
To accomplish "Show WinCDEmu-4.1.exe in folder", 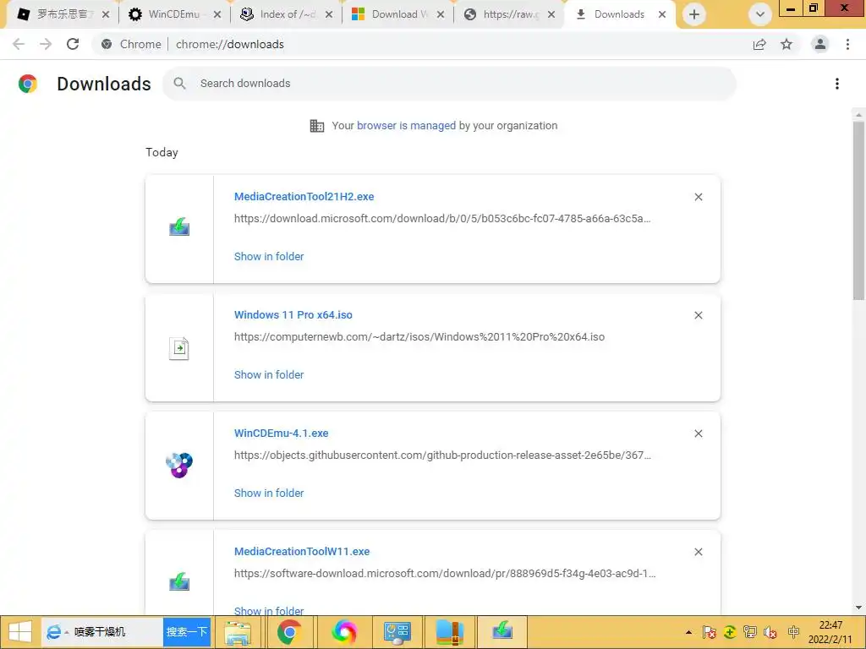I will (x=269, y=493).
